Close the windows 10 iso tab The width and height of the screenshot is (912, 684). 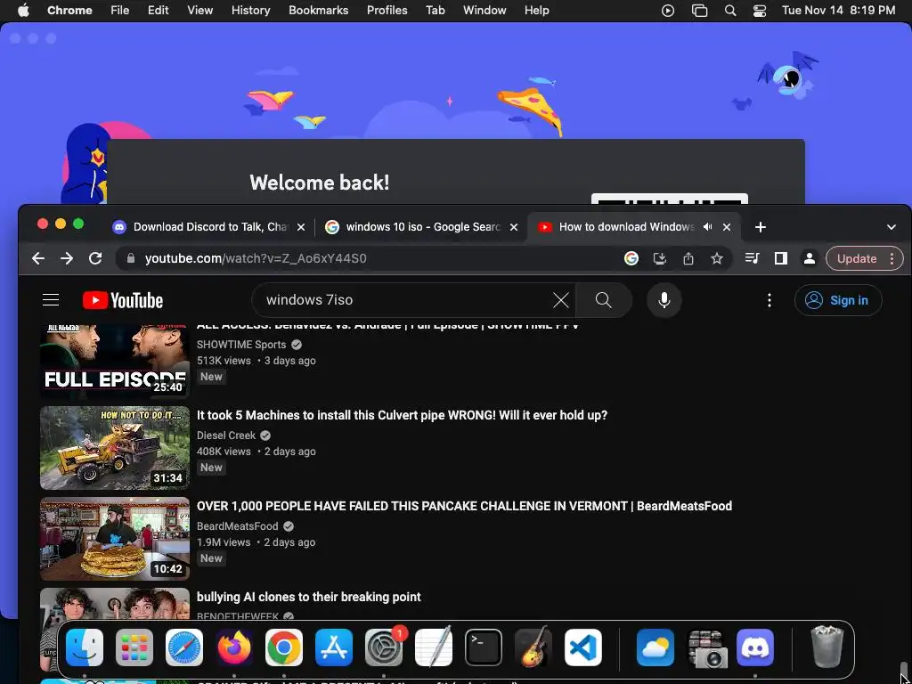pyautogui.click(x=514, y=227)
